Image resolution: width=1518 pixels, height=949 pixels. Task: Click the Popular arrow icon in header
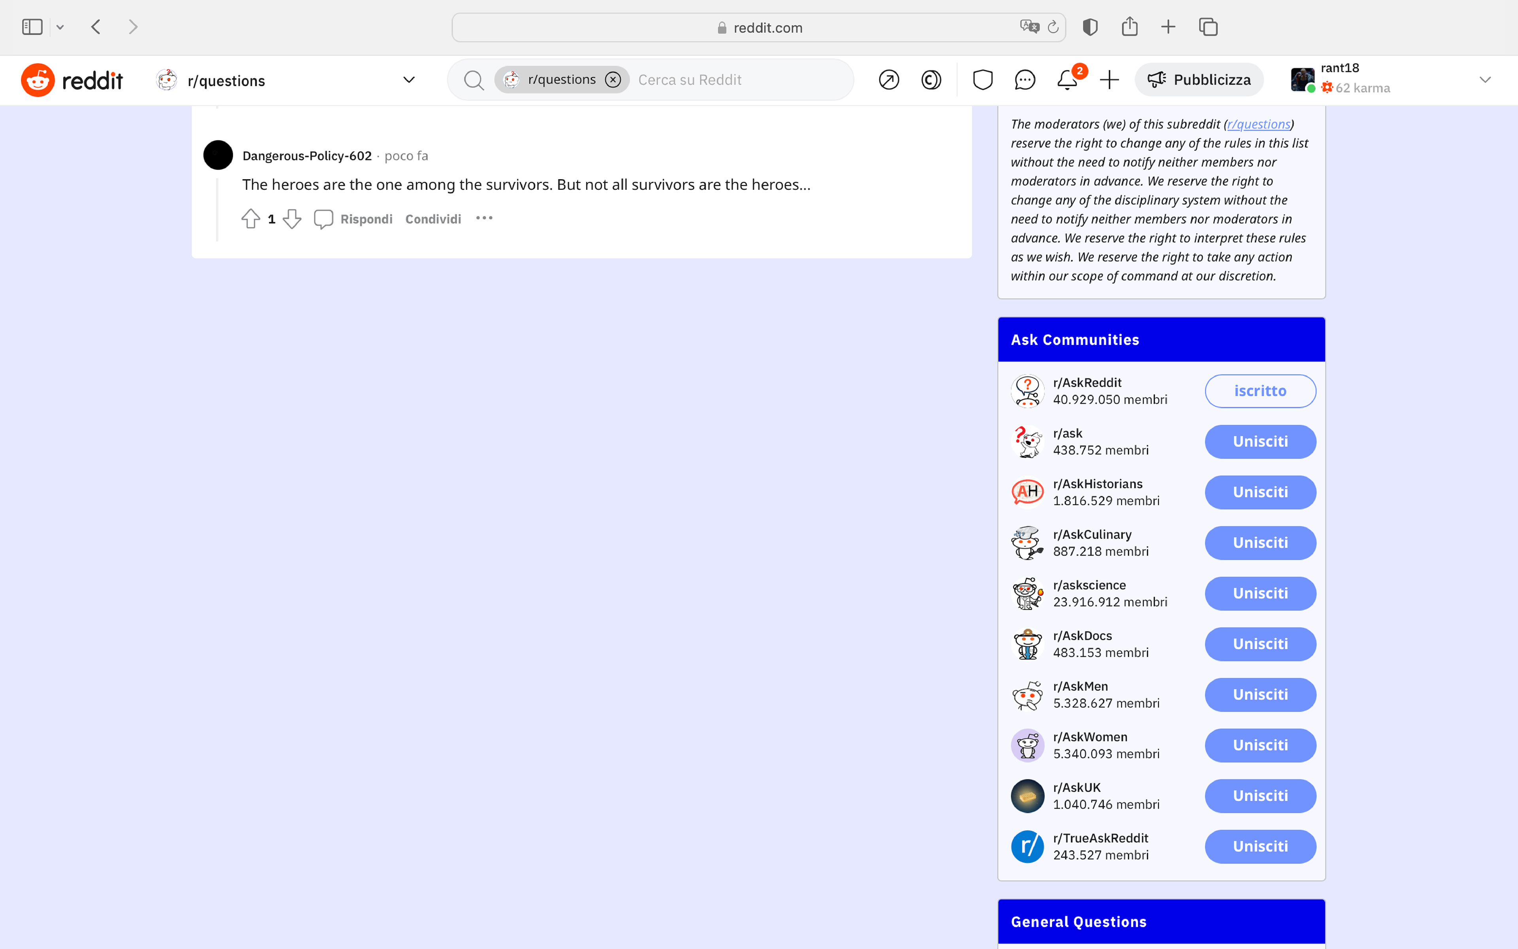click(888, 80)
